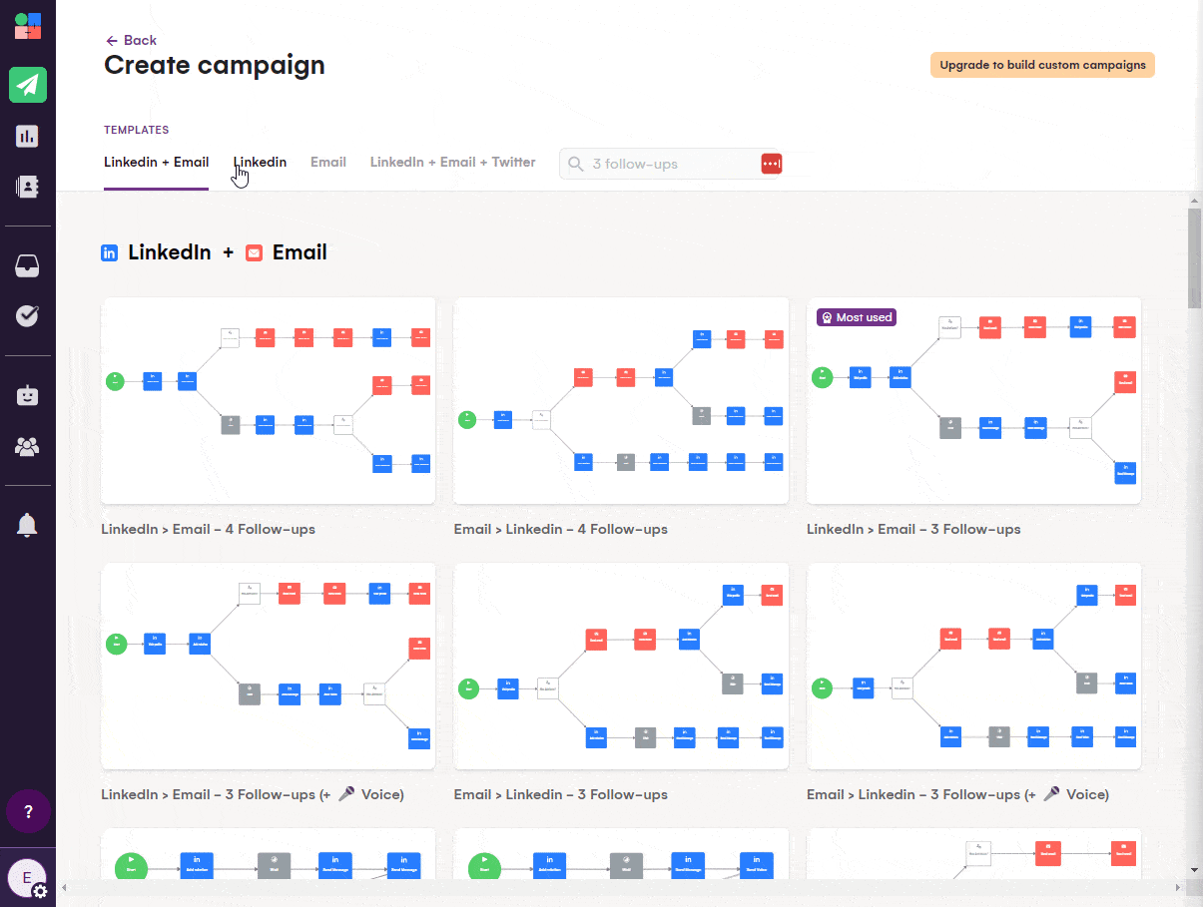Select LinkedIn > Email – 4 Follow-ups template

tap(268, 400)
